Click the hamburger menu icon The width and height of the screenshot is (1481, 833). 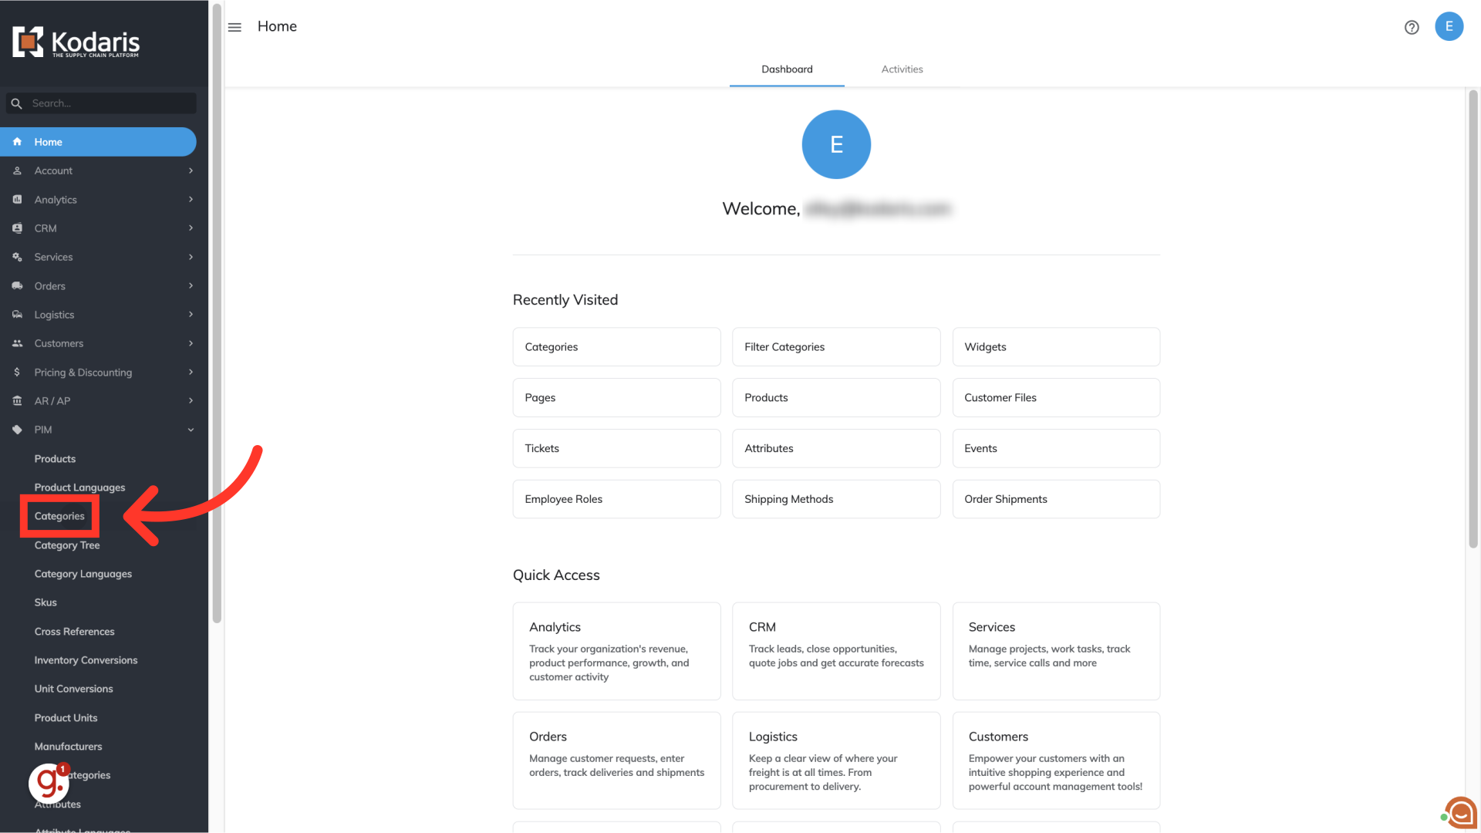(x=234, y=27)
